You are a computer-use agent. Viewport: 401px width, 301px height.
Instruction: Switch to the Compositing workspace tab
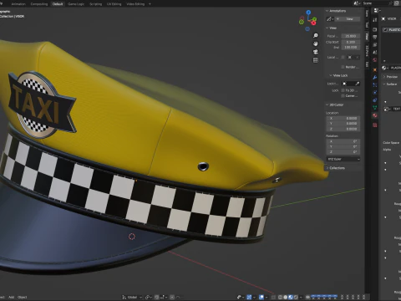click(39, 4)
